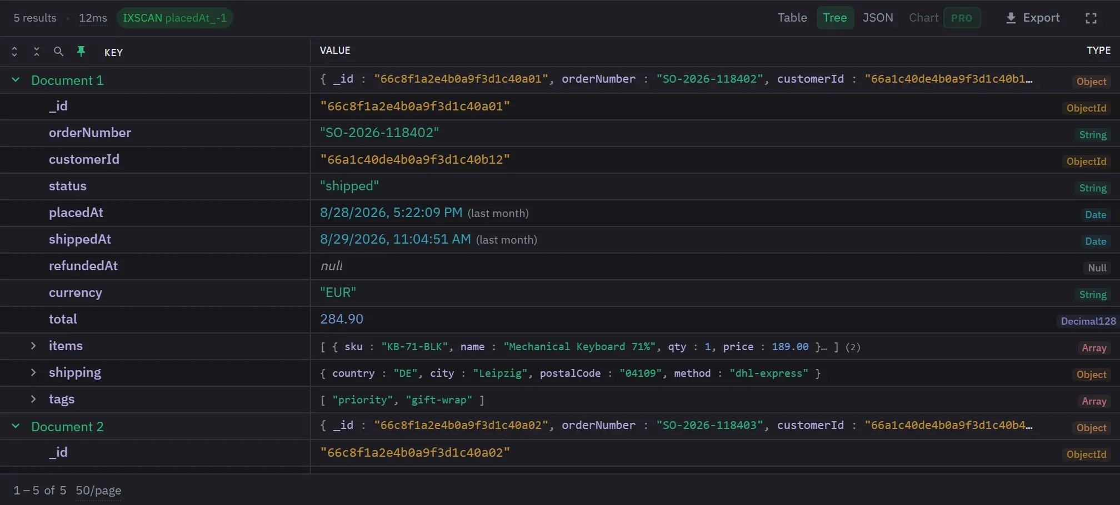Click the IXSCAN placedAt_-1 index badge
This screenshot has width=1120, height=505.
(174, 18)
